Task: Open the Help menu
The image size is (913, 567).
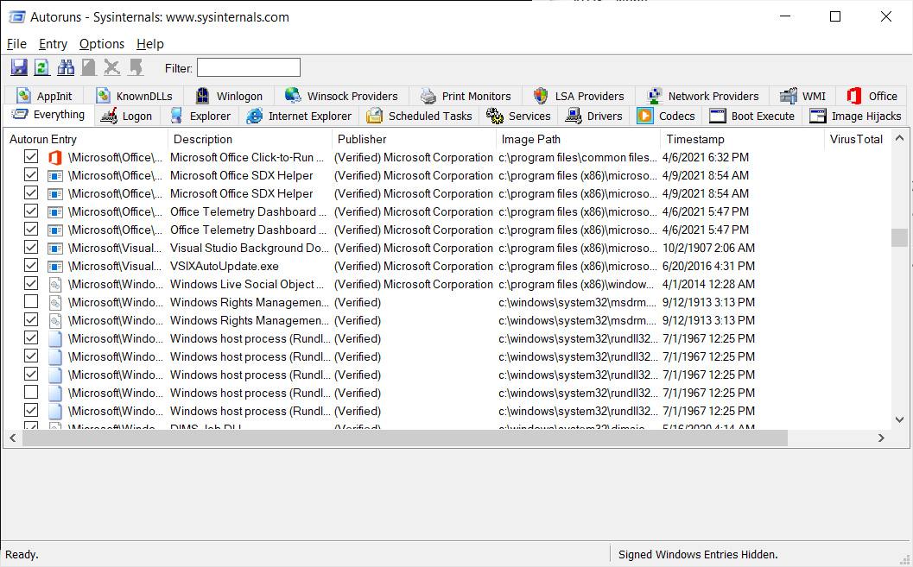Action: [x=150, y=44]
